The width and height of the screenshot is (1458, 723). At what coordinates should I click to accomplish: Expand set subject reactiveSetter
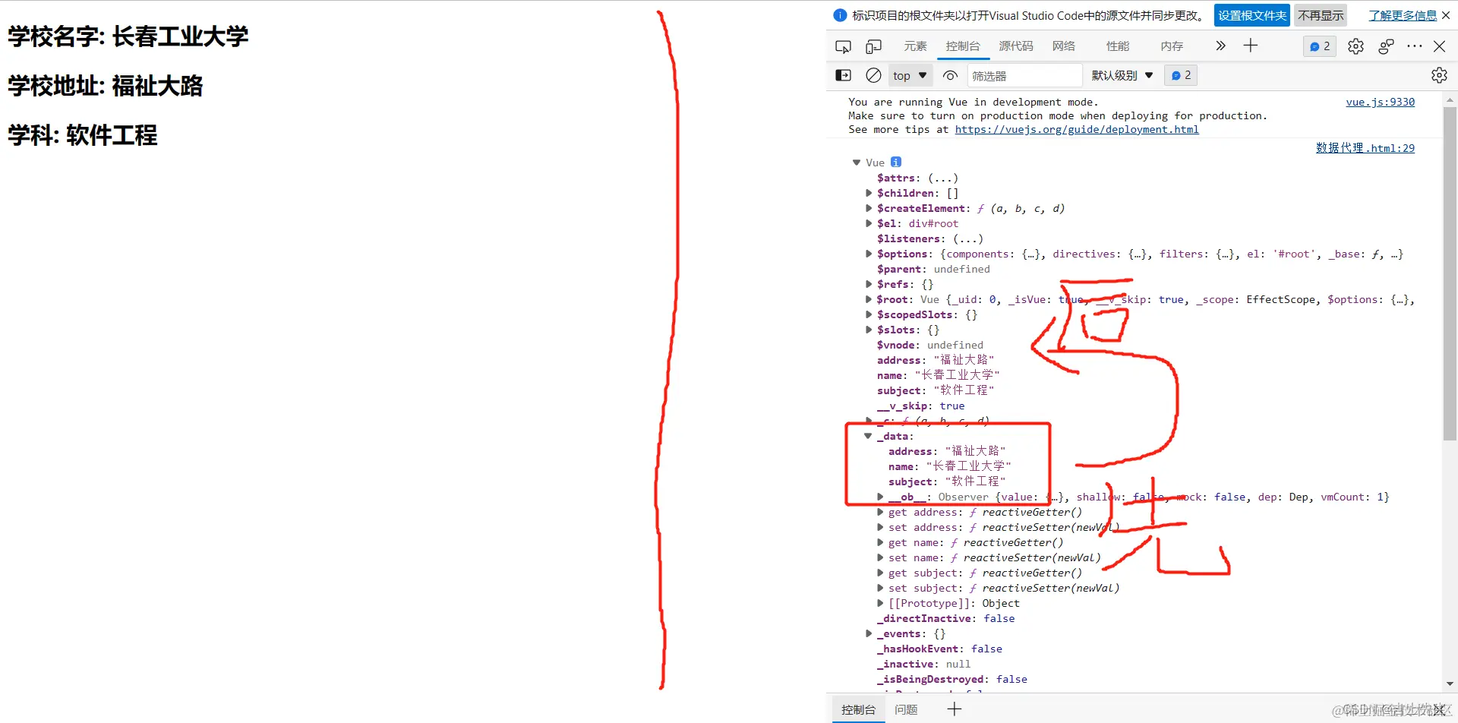880,588
